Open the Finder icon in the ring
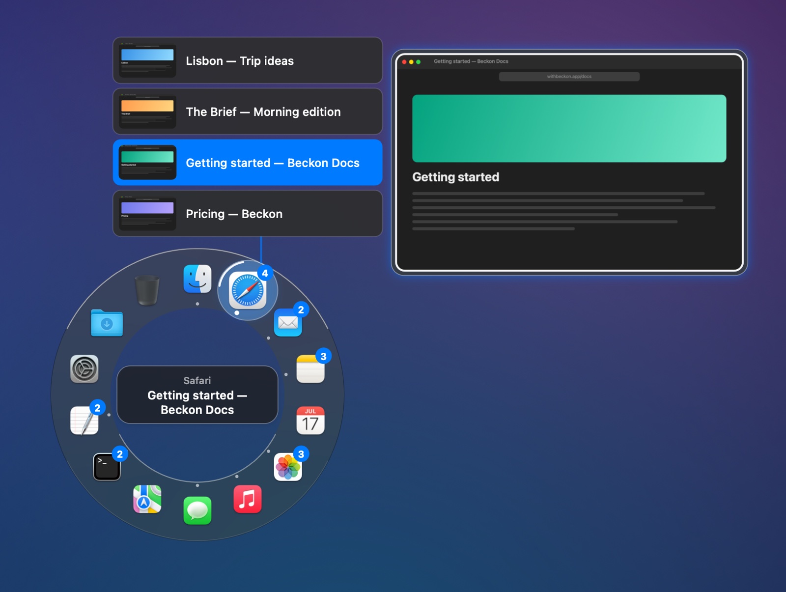Viewport: 786px width, 592px height. point(197,279)
